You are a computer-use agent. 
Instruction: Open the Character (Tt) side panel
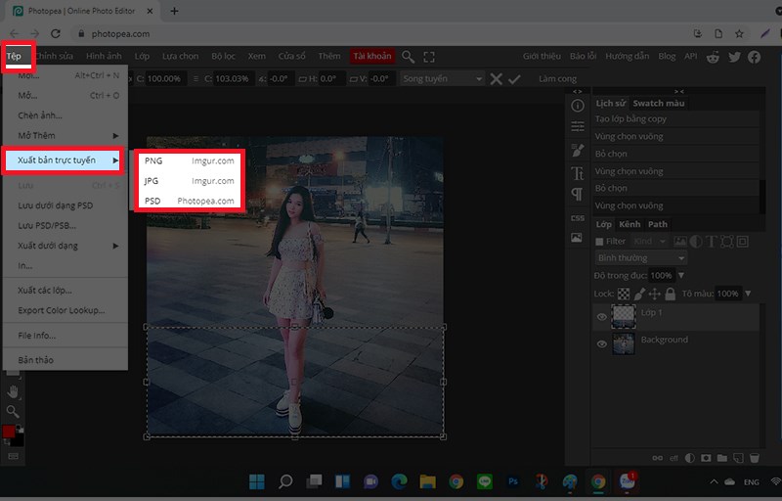(578, 173)
